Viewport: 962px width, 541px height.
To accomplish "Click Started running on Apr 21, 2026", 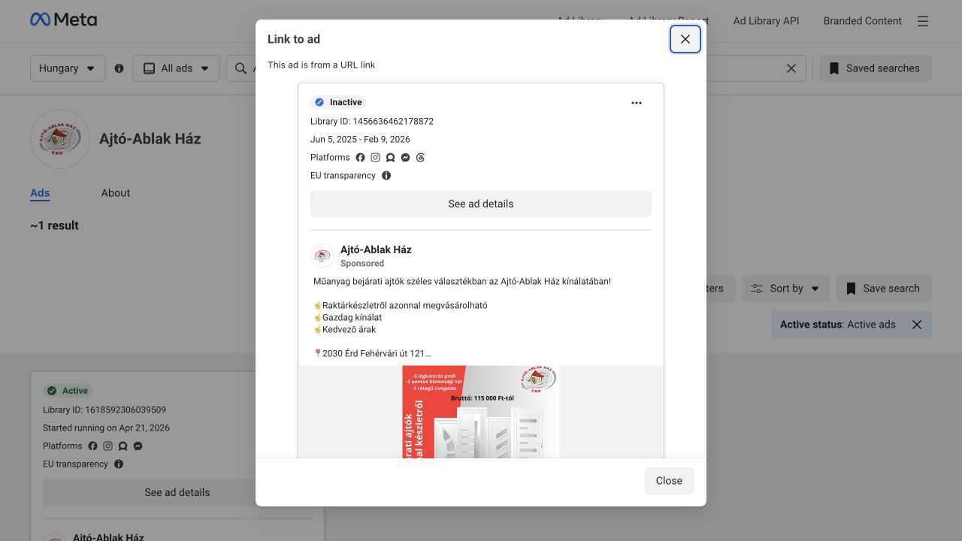I will pos(106,428).
